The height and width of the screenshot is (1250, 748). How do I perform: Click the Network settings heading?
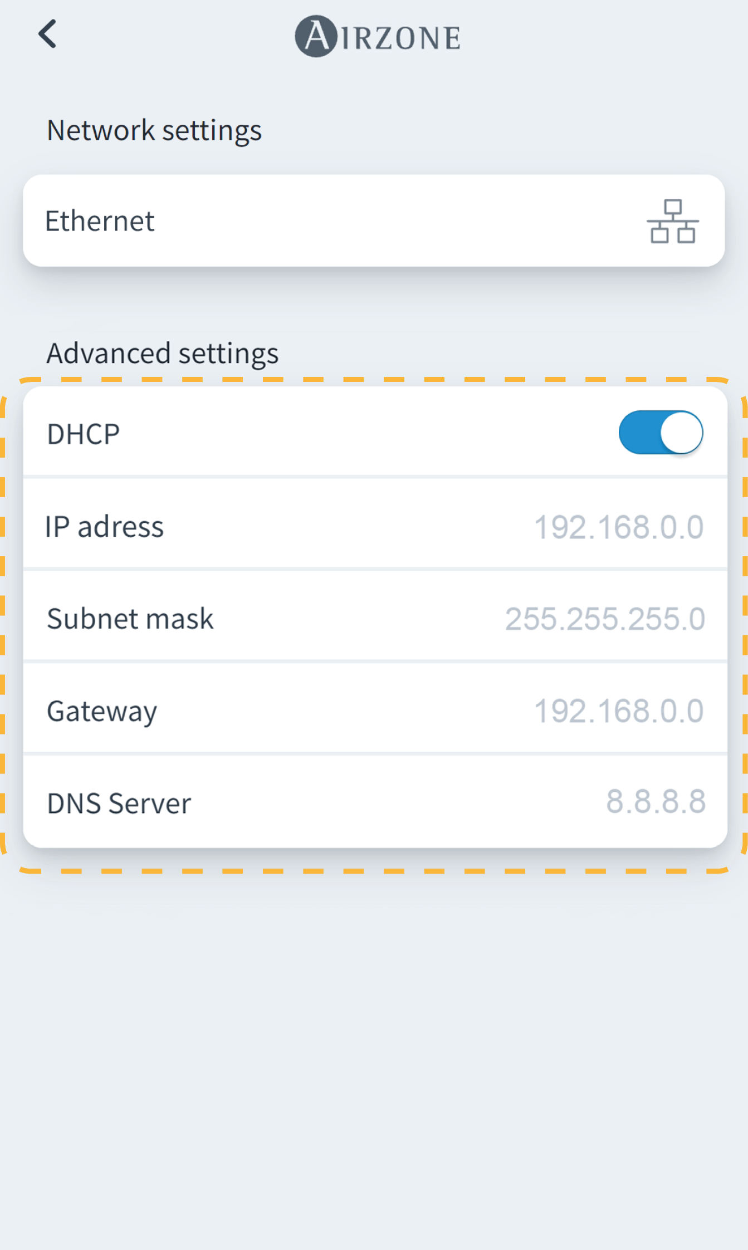154,130
